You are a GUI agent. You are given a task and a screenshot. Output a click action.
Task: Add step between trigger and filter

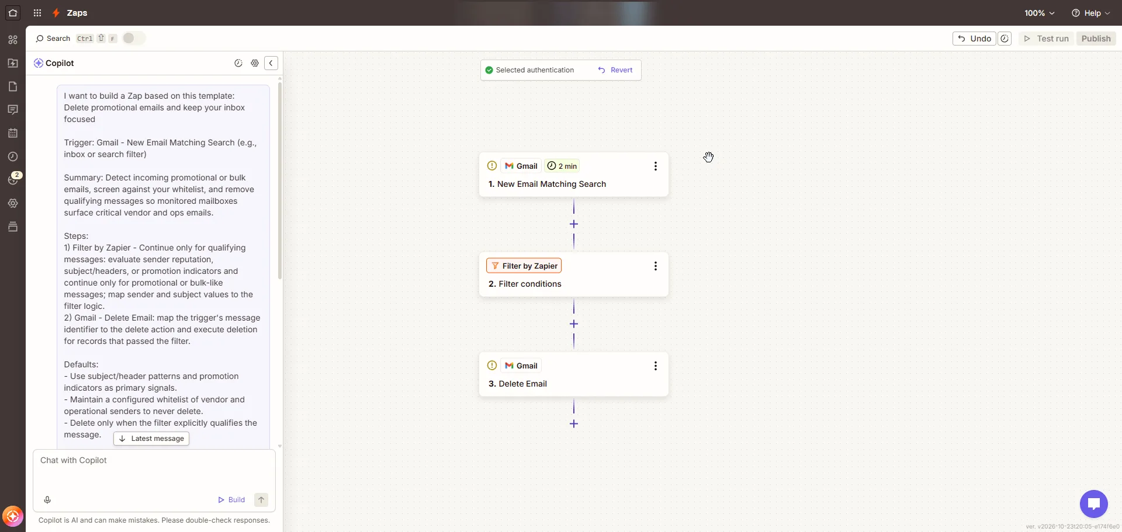[574, 224]
